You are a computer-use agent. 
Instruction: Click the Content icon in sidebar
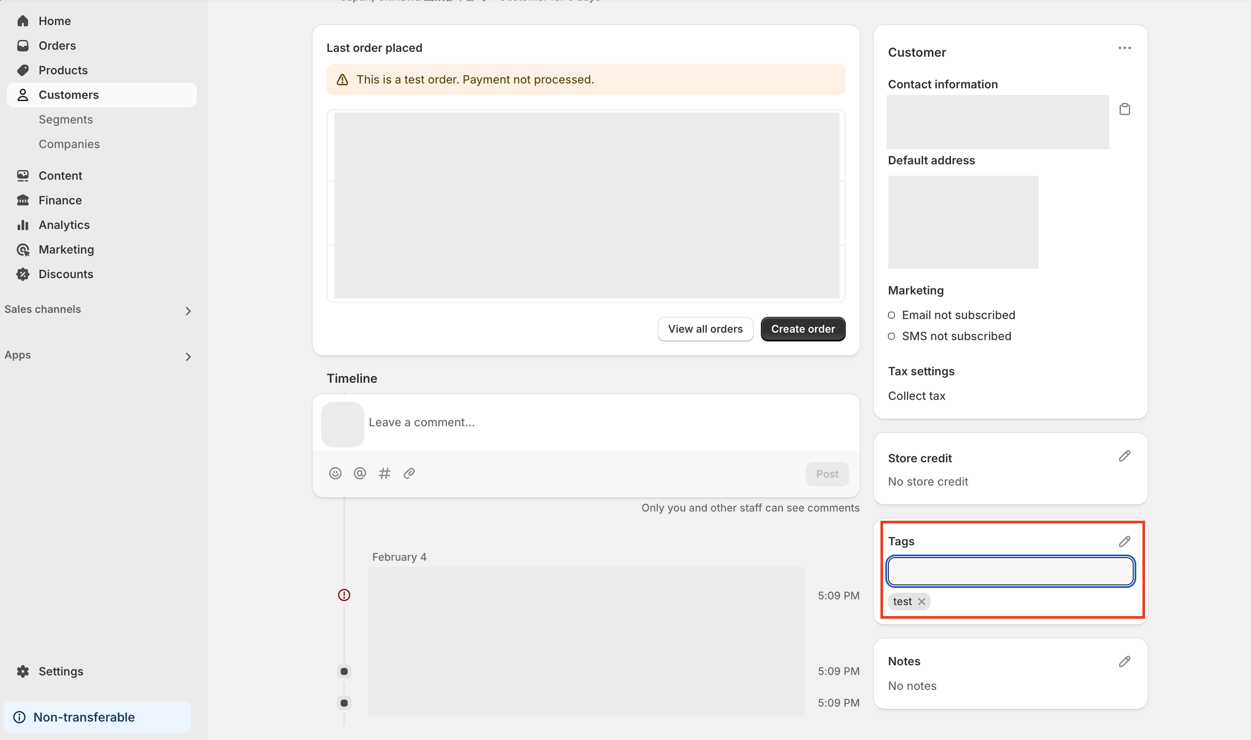point(23,175)
